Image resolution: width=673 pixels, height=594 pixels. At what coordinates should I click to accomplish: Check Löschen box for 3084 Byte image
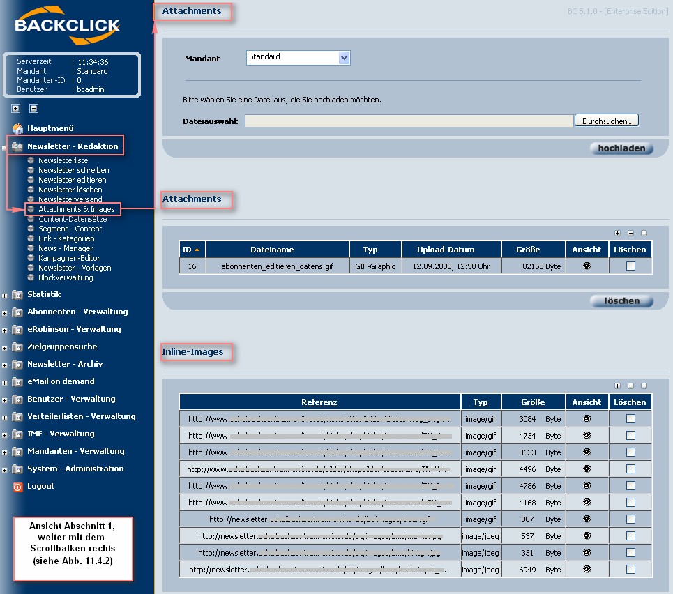(x=630, y=419)
